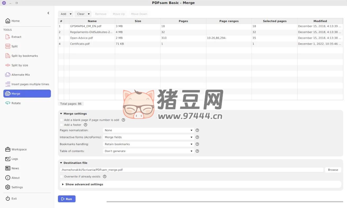Edit page ranges for Open-Advice.pdf

229,38
